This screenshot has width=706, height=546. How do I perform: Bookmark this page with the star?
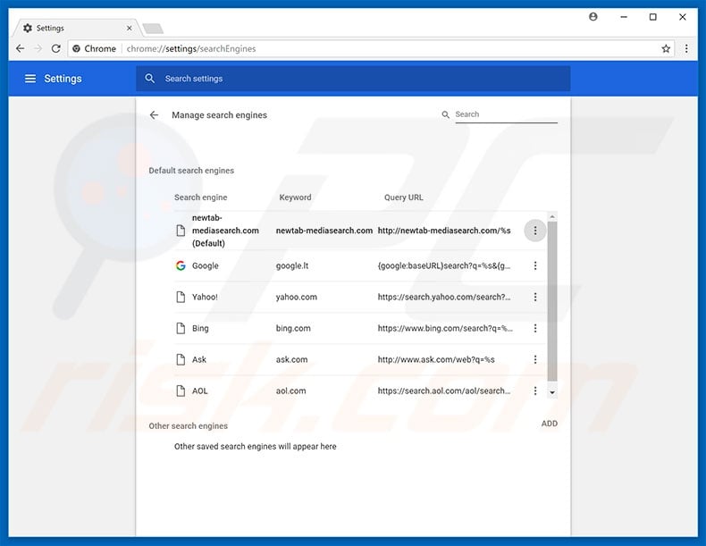coord(666,48)
